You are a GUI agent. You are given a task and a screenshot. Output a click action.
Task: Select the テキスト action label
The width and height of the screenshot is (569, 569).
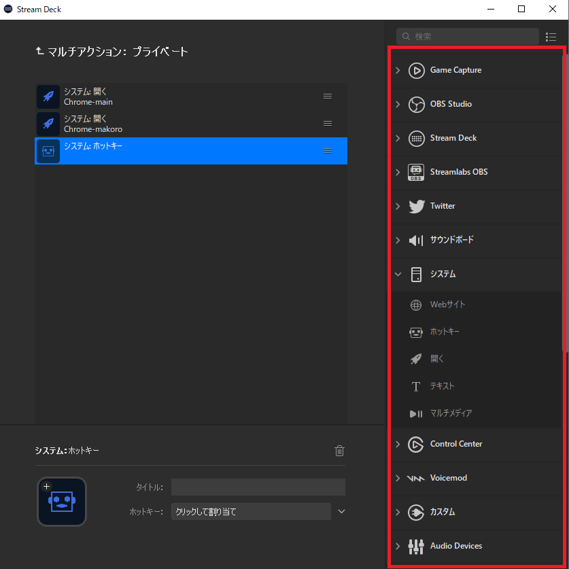click(x=442, y=386)
